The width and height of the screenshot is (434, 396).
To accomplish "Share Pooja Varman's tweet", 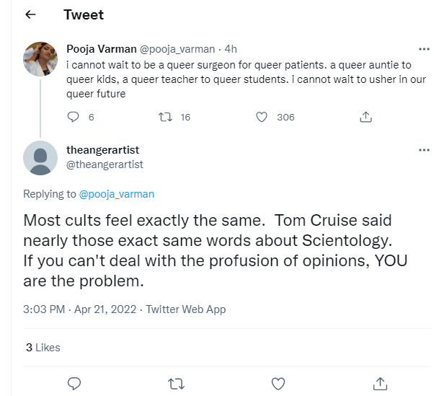I will point(366,117).
